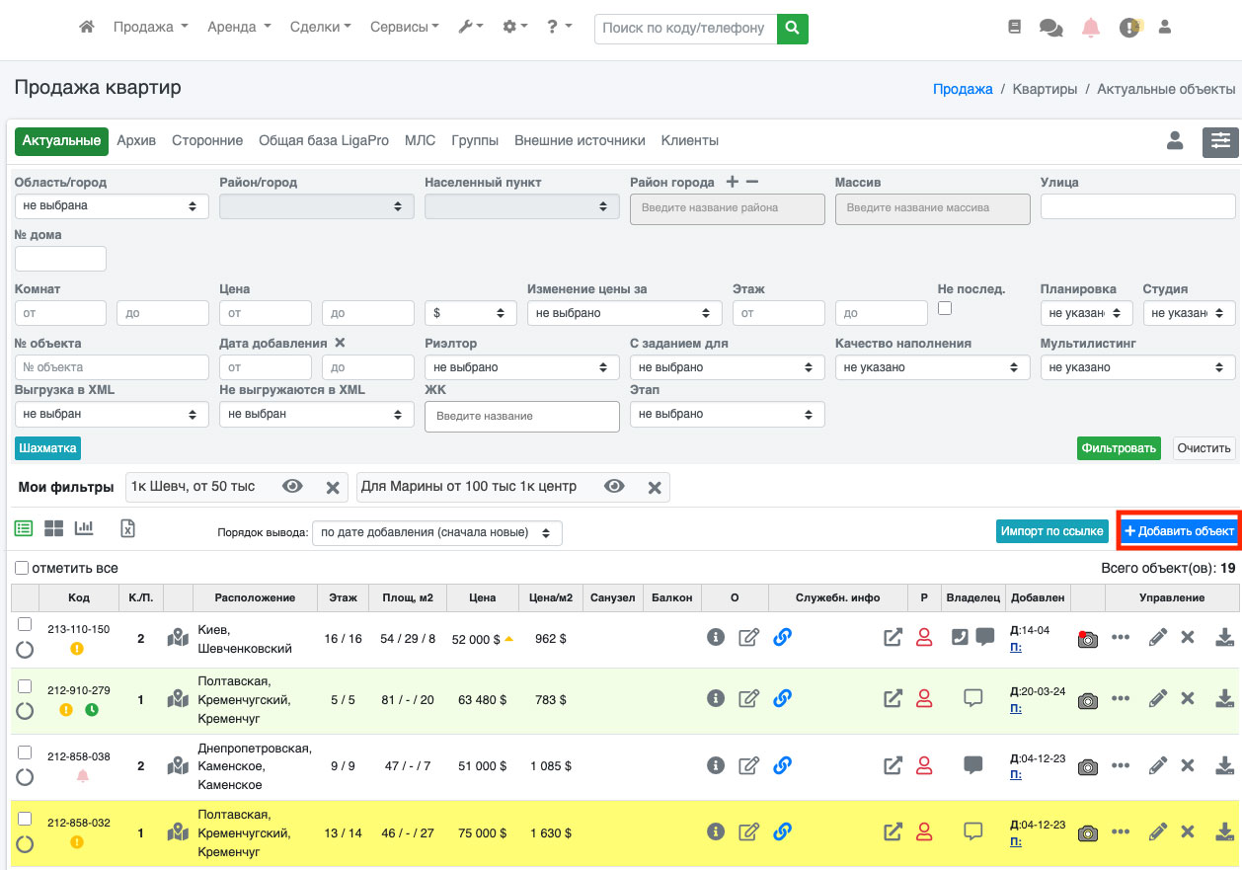Expand the 'Область/город' dropdown
Viewport: 1242px width, 870px height.
coord(112,206)
